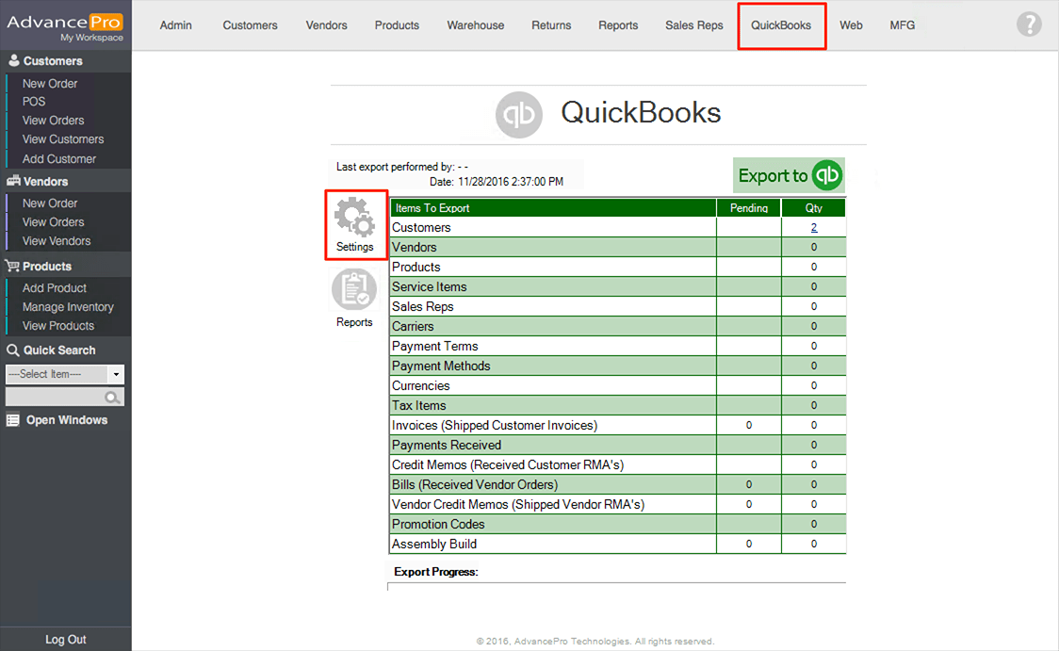Open QuickBooks Settings gear icon

click(354, 218)
